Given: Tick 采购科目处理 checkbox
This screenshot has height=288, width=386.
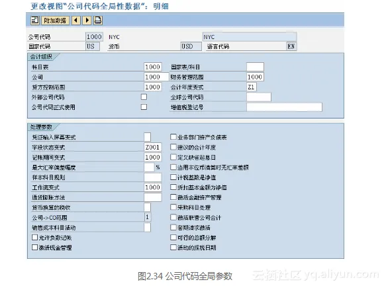Looking at the screenshot, I should [173, 207].
